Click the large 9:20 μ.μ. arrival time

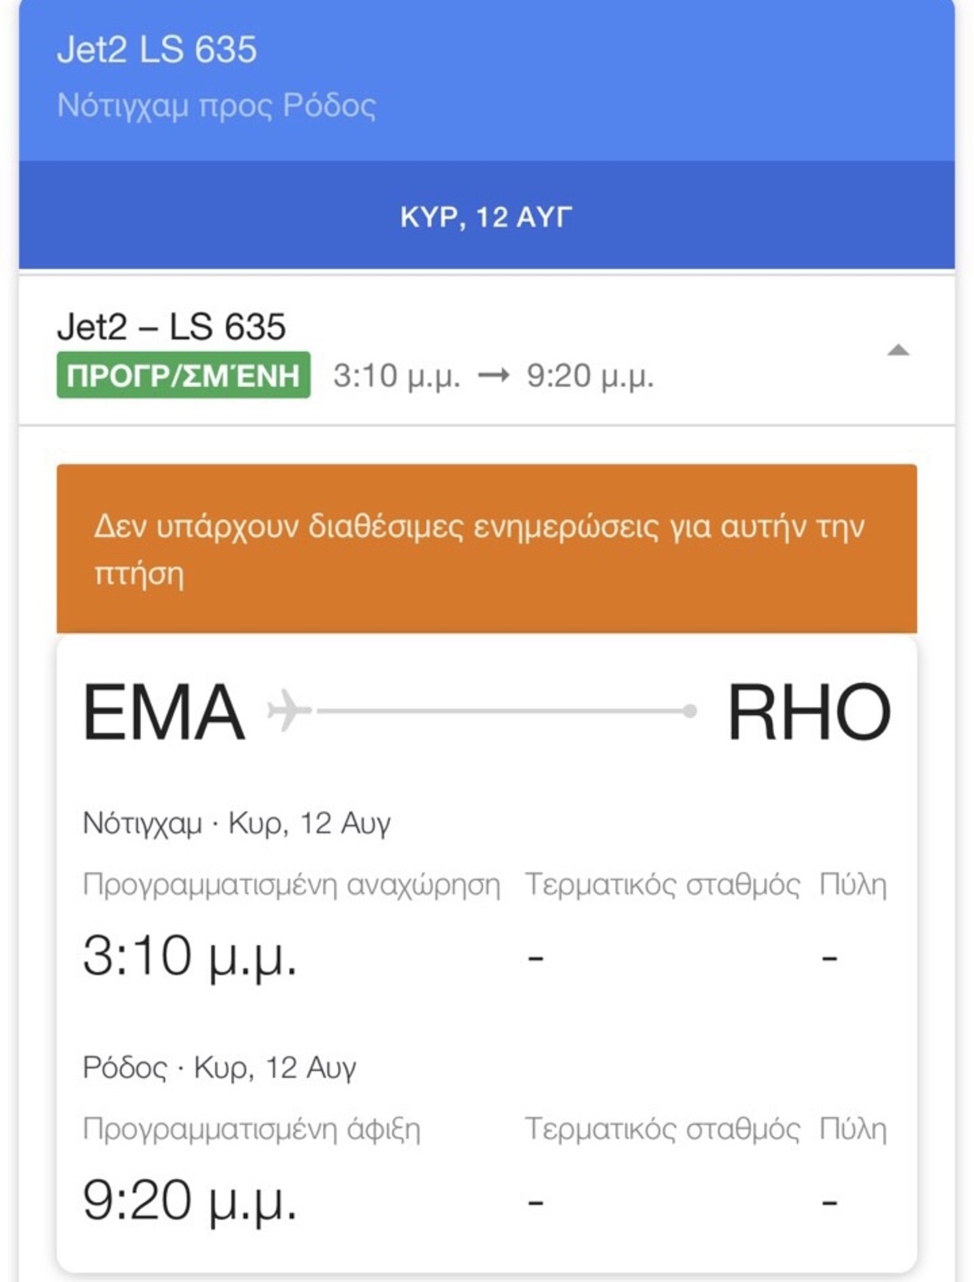click(190, 1201)
